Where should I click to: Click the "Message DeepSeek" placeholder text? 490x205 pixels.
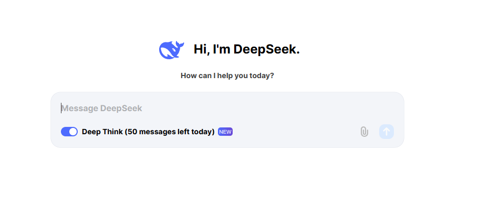coord(101,109)
